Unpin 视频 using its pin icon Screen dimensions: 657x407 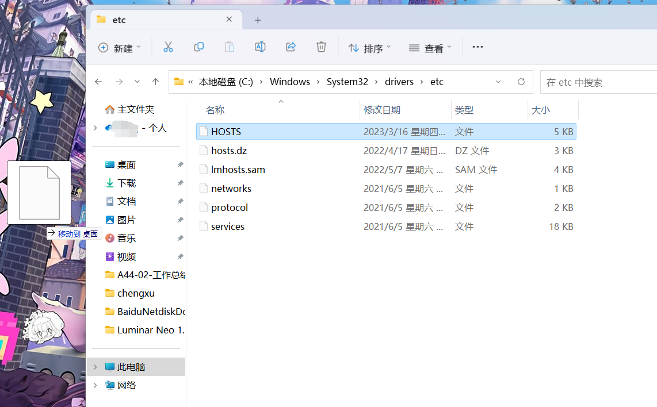pyautogui.click(x=180, y=257)
